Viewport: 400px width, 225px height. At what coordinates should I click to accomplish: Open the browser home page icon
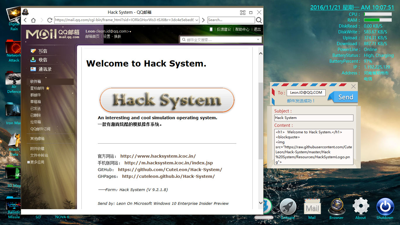point(33,20)
